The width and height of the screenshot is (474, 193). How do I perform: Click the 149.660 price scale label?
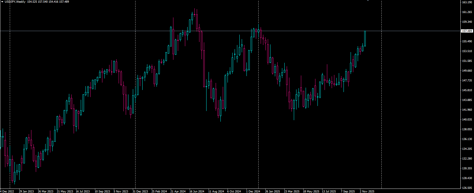467,71
